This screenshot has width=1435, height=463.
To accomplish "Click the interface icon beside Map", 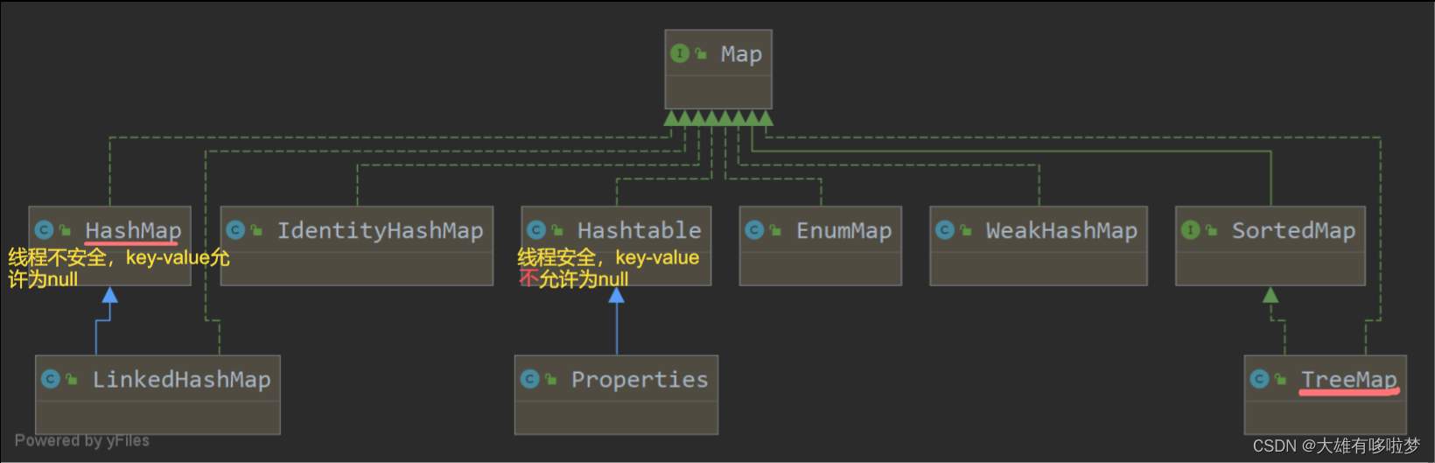I will click(679, 53).
